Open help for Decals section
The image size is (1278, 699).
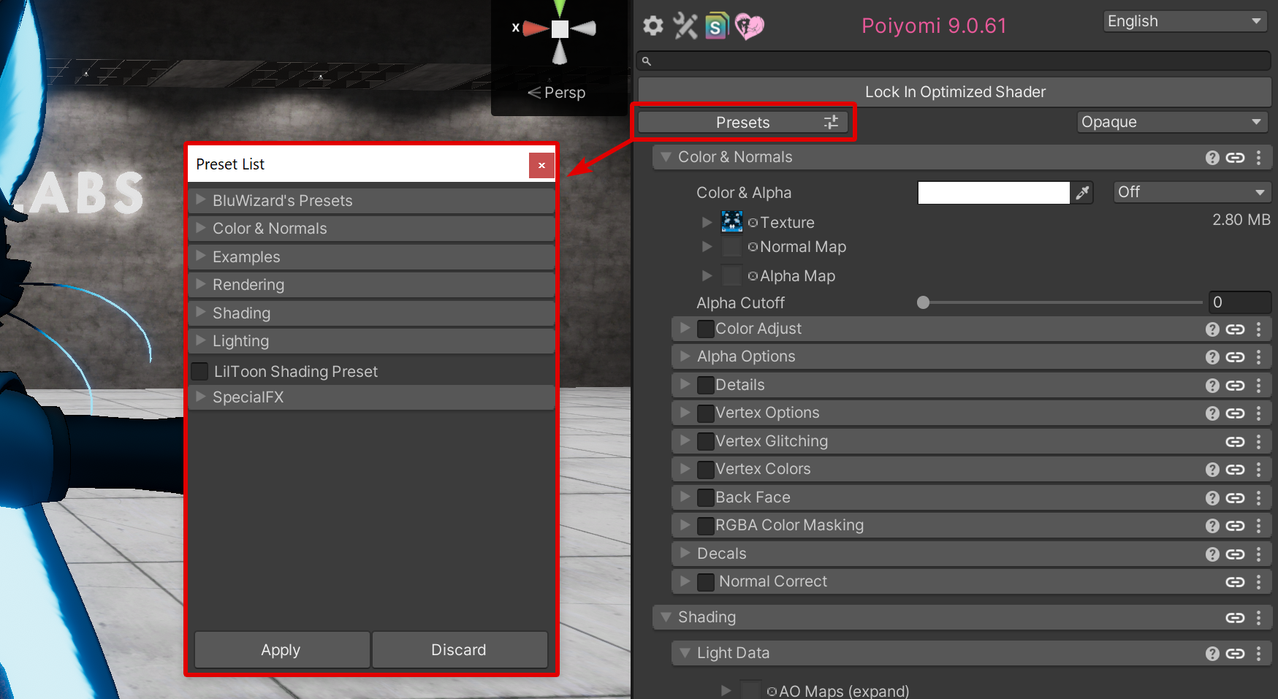pos(1212,554)
